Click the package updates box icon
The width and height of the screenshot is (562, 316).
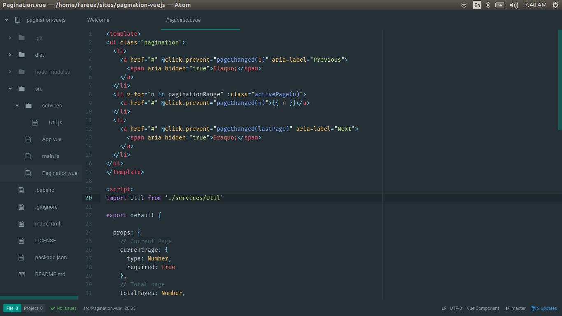[x=533, y=308]
